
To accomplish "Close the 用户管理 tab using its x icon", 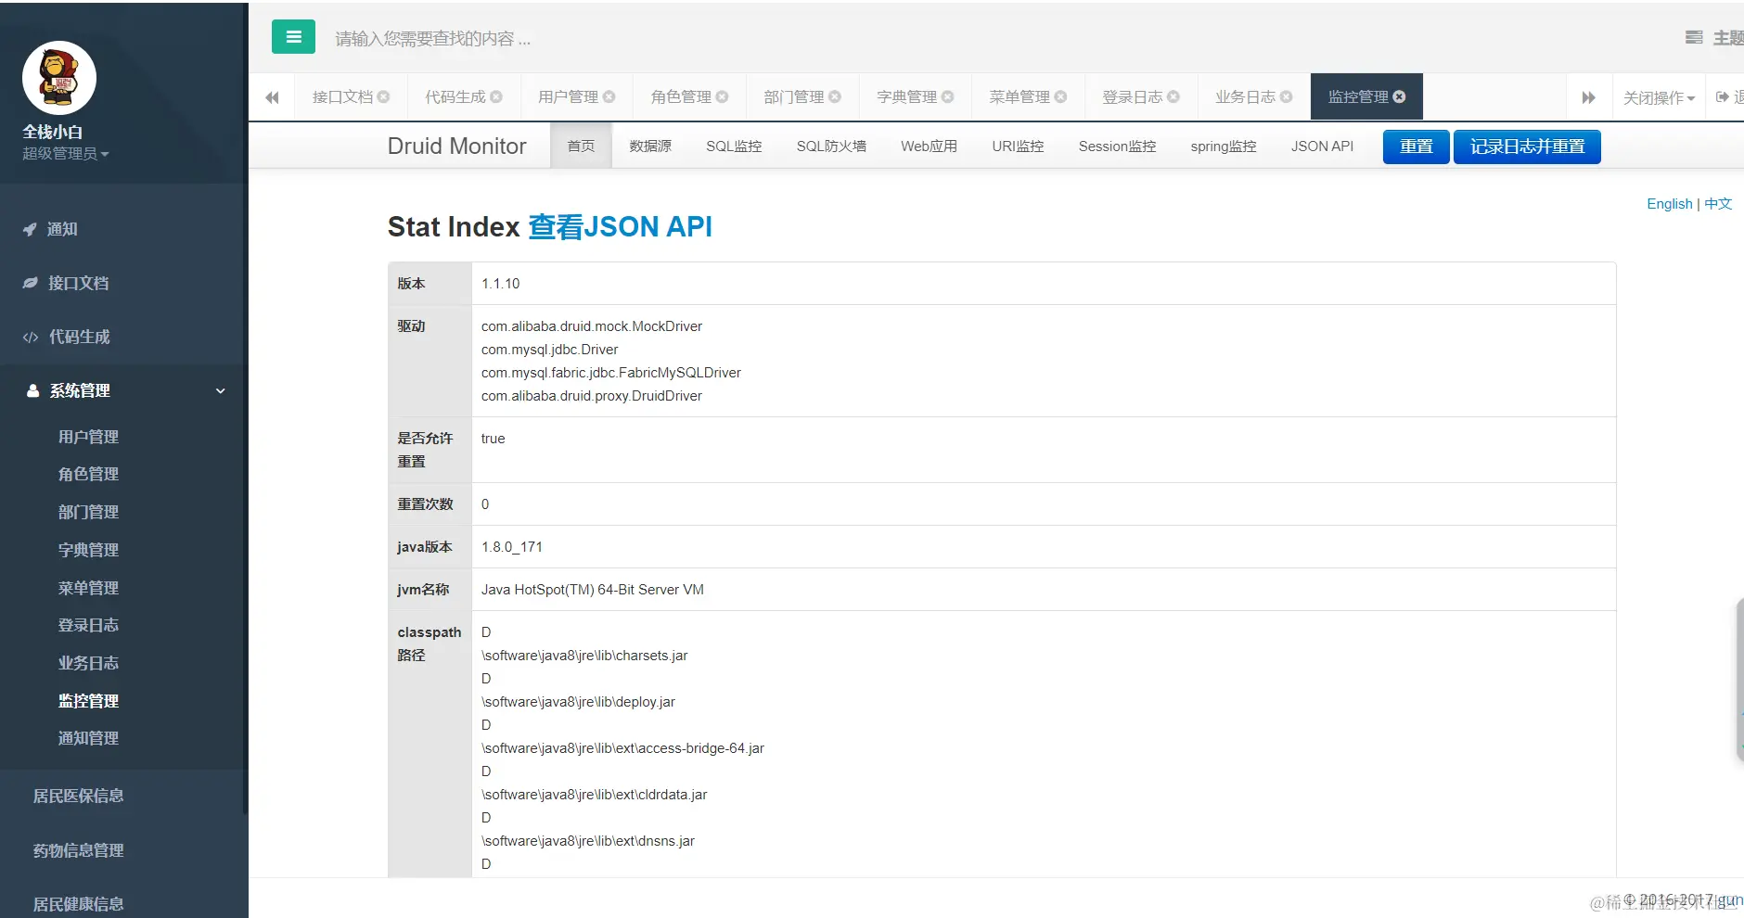I will [x=609, y=96].
